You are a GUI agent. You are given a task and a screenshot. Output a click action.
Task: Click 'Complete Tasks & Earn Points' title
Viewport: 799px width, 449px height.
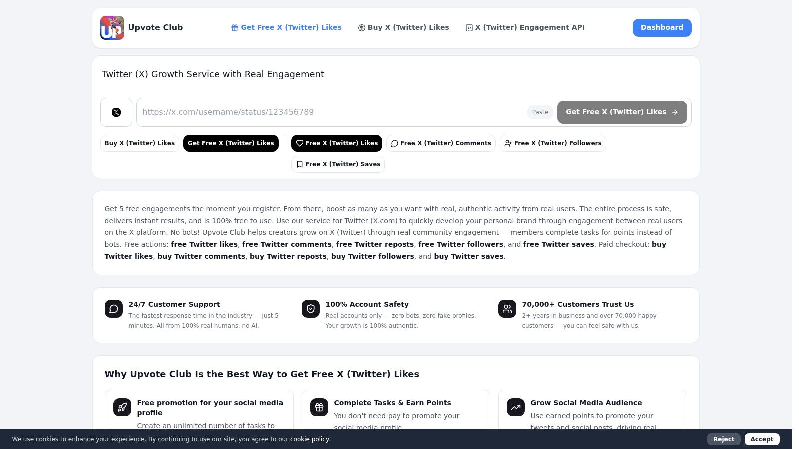(x=393, y=403)
